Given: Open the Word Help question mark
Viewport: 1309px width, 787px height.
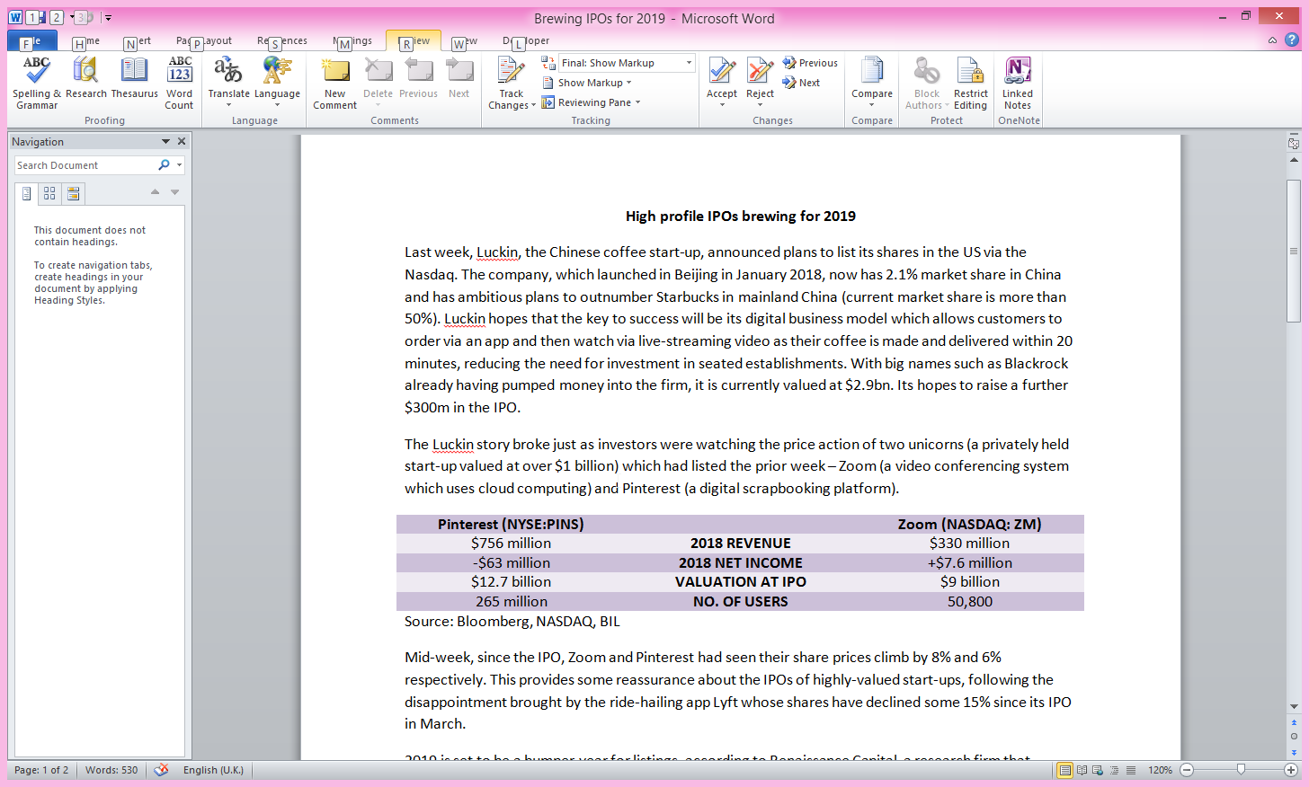Looking at the screenshot, I should pyautogui.click(x=1292, y=40).
